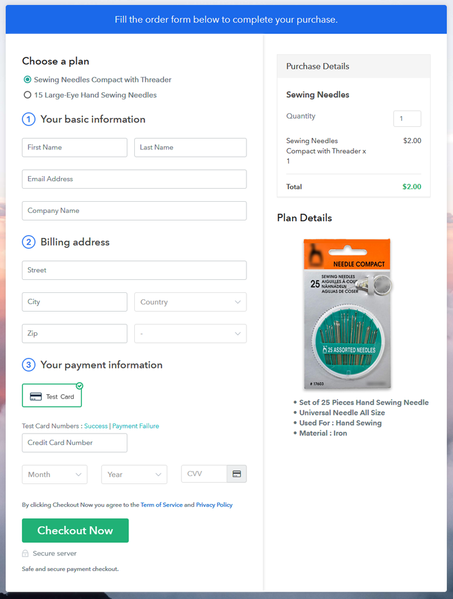
Task: Click the Quantity input box
Action: pyautogui.click(x=407, y=119)
